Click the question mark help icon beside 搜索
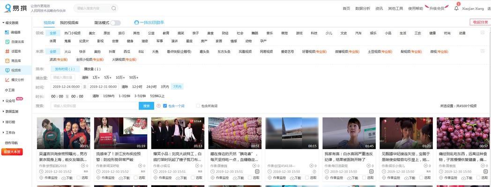The image size is (491, 187). (x=158, y=106)
